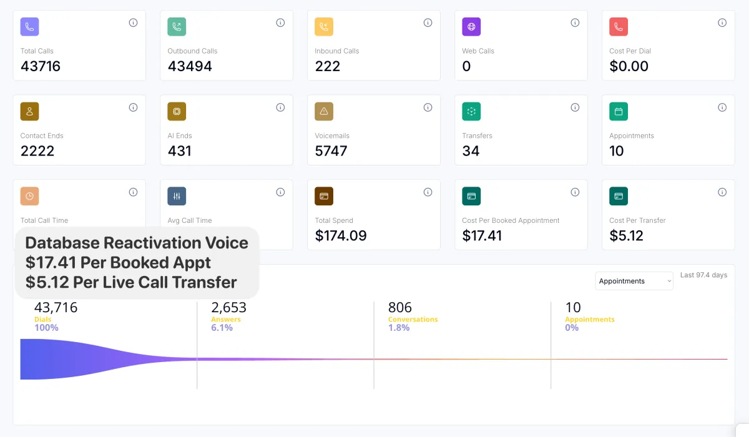Click the purple Total Calls phone icon

pyautogui.click(x=29, y=27)
